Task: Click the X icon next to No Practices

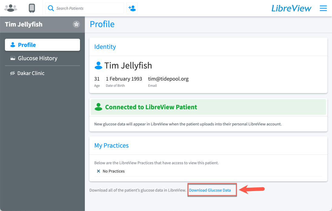Action: (x=98, y=171)
